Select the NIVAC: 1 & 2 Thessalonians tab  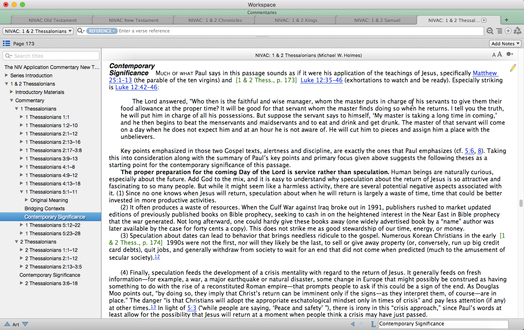[454, 20]
